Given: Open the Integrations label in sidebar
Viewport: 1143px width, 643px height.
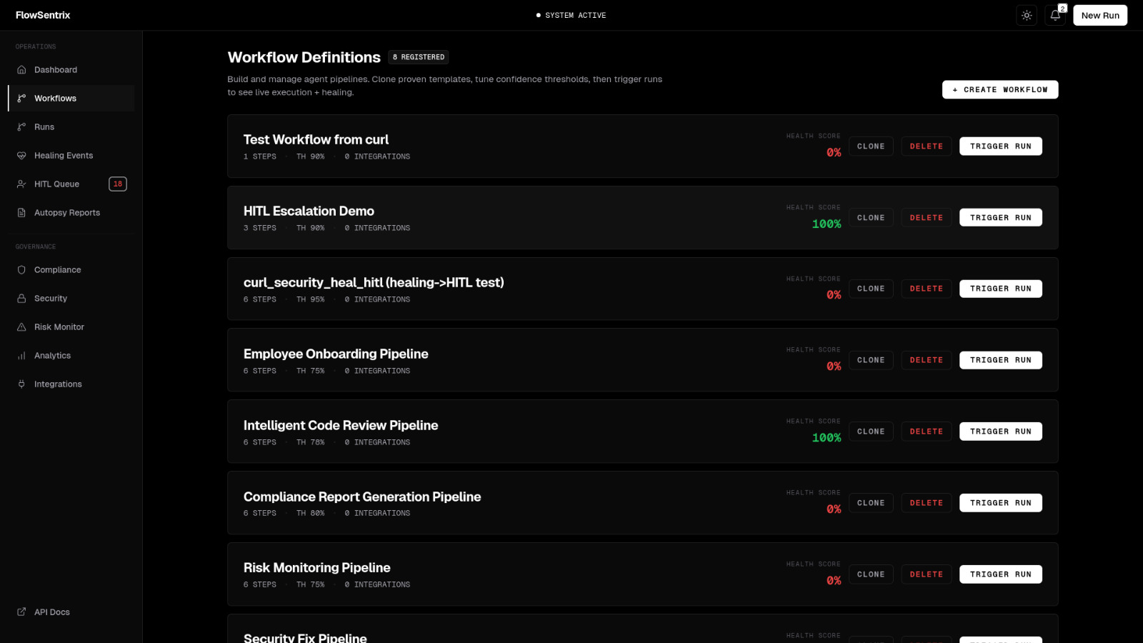Looking at the screenshot, I should coord(58,384).
